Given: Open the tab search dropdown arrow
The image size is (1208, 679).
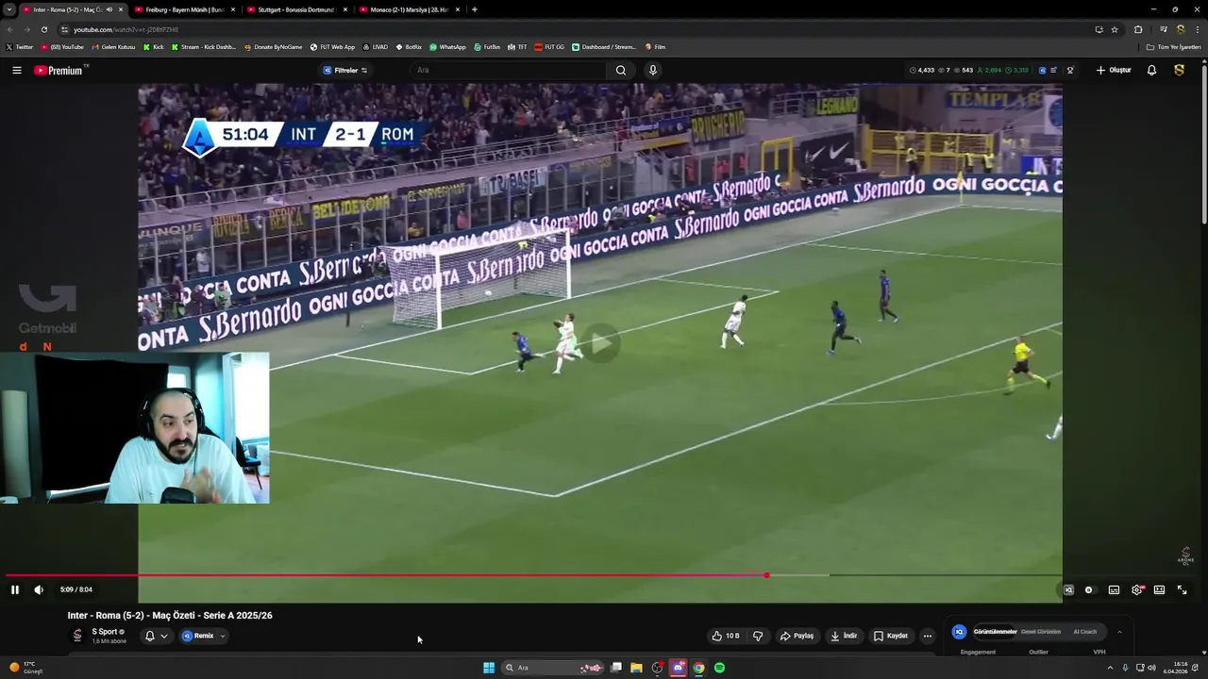Looking at the screenshot, I should [x=8, y=9].
